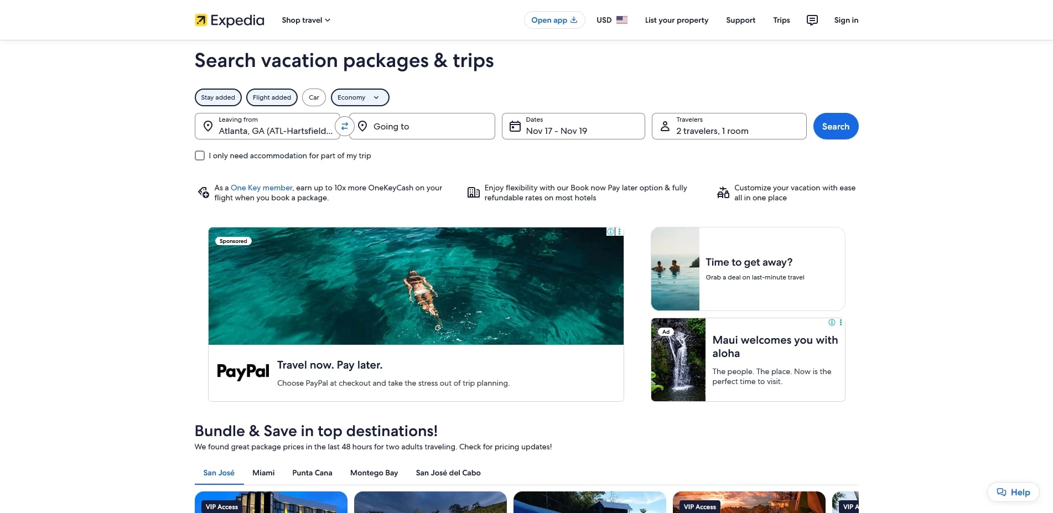Image resolution: width=1053 pixels, height=513 pixels.
Task: Open the Economy cabin class dropdown
Action: (359, 97)
